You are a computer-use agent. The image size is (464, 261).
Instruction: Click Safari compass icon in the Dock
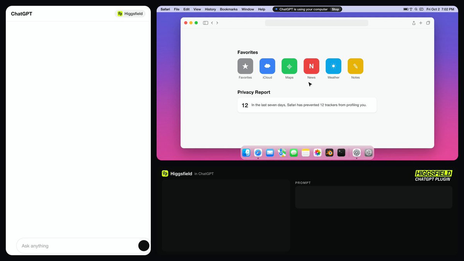(x=258, y=153)
